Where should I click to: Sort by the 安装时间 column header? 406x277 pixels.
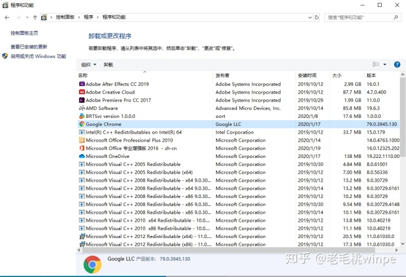pos(312,76)
